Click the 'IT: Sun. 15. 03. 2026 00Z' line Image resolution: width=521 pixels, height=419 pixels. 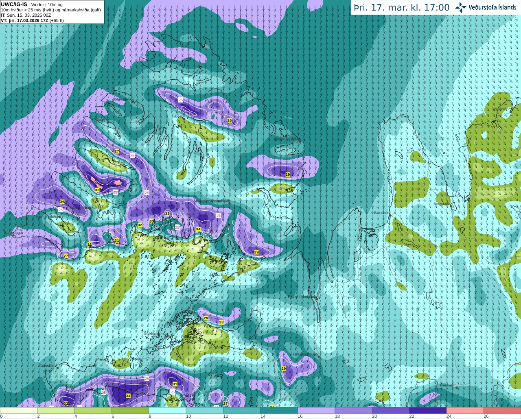pos(26,15)
